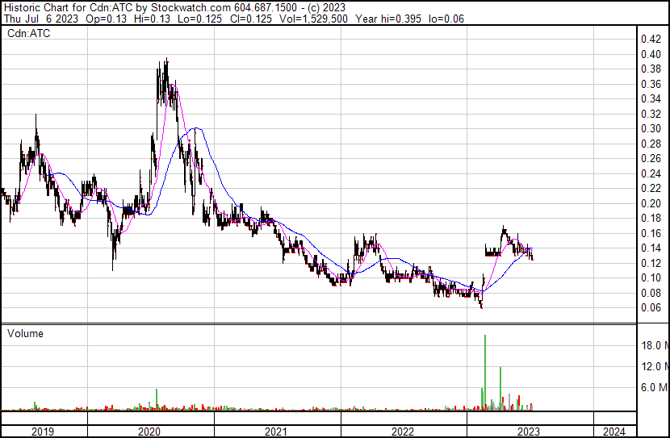Select the 2020 year marker

pos(151,432)
